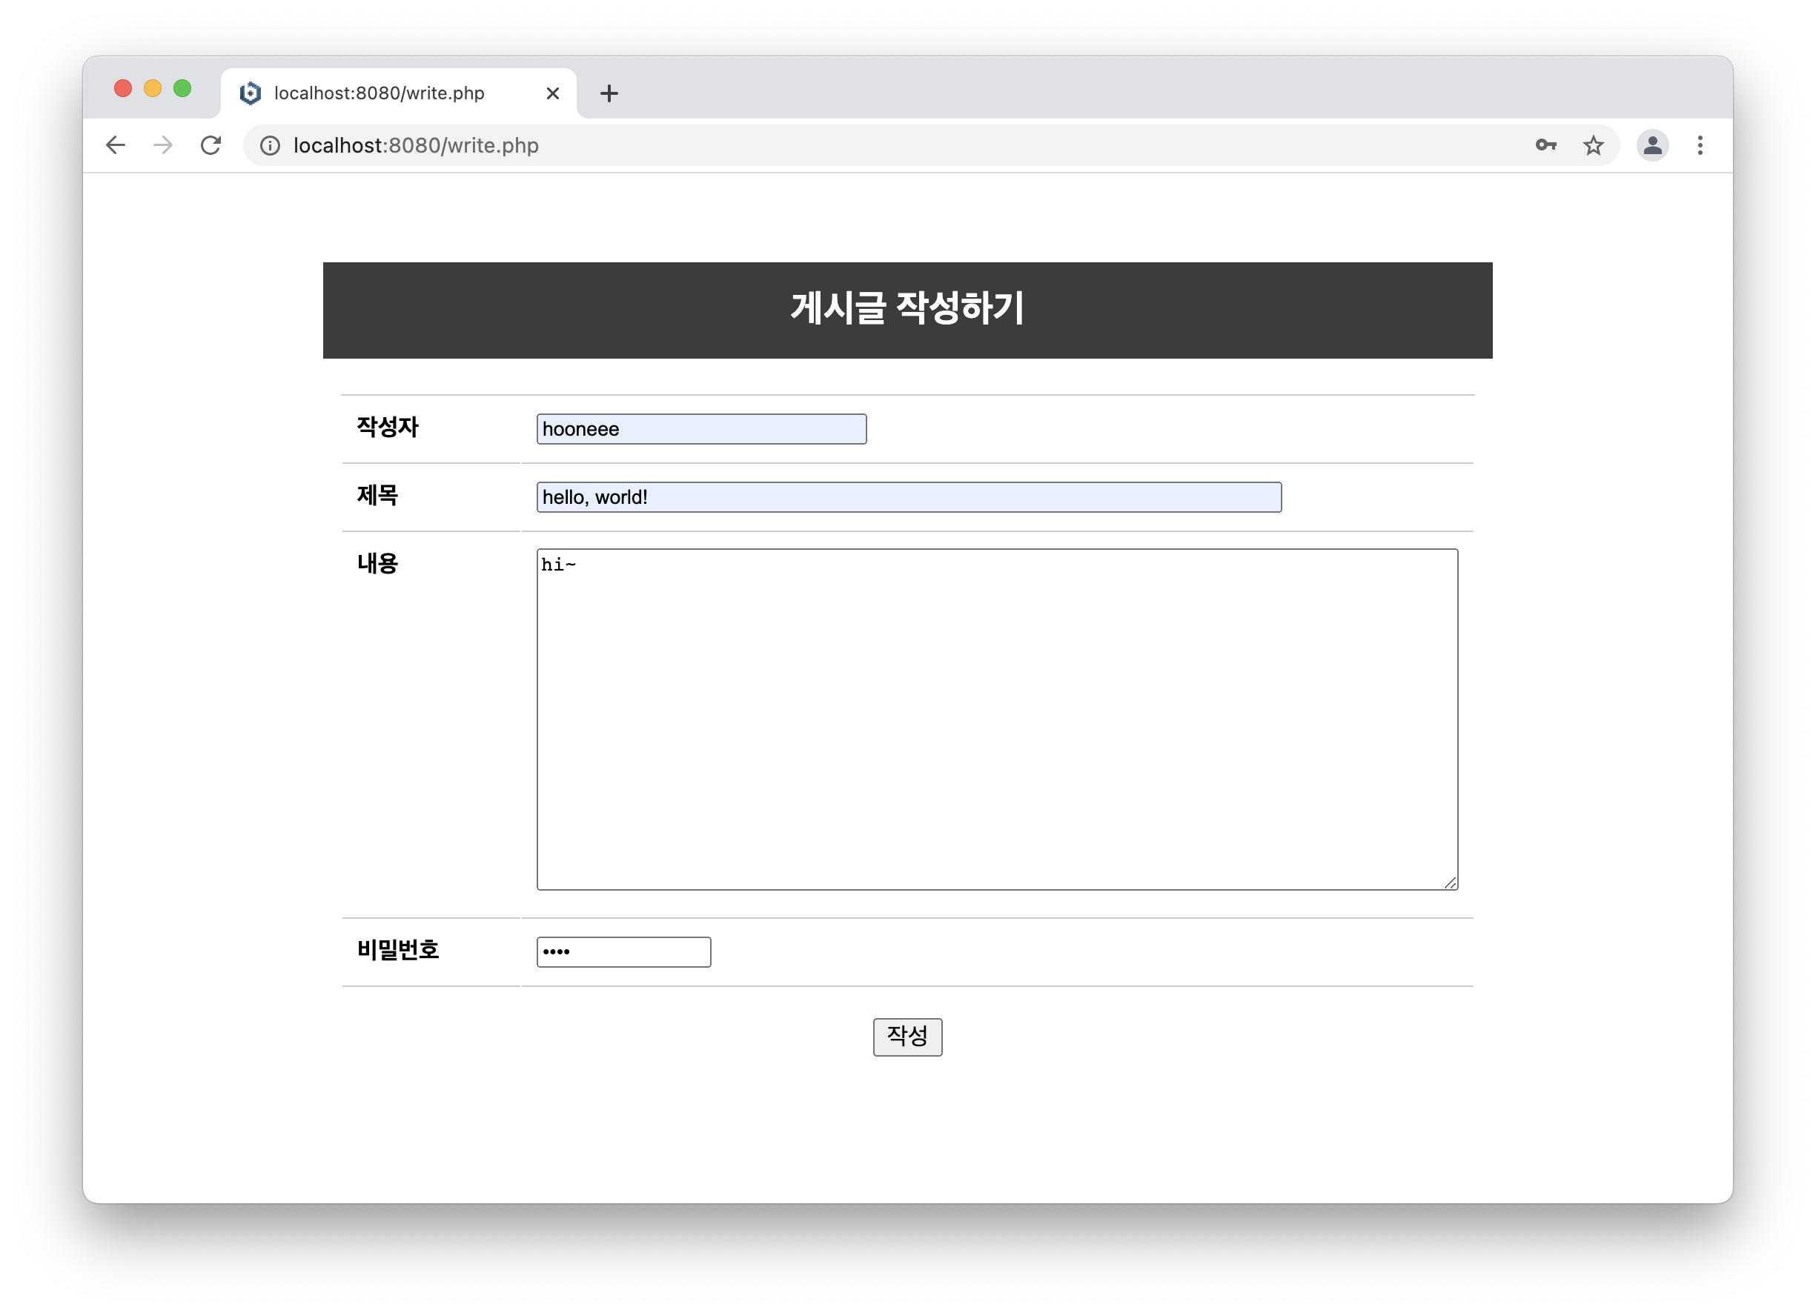Select the localhost:8080/write.php tab
Image resolution: width=1816 pixels, height=1313 pixels.
[x=380, y=93]
